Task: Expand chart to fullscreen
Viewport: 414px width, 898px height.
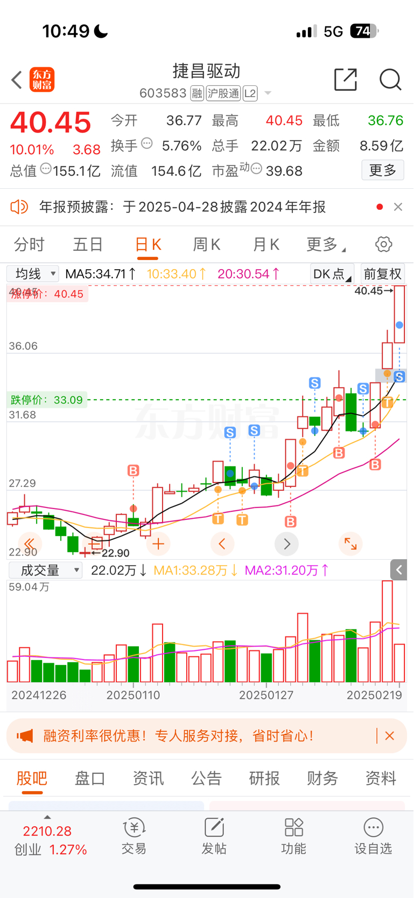Action: pos(350,544)
